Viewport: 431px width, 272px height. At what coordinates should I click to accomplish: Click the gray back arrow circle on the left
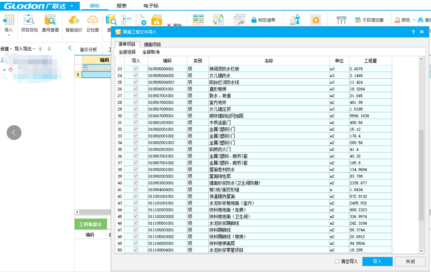pos(14,133)
